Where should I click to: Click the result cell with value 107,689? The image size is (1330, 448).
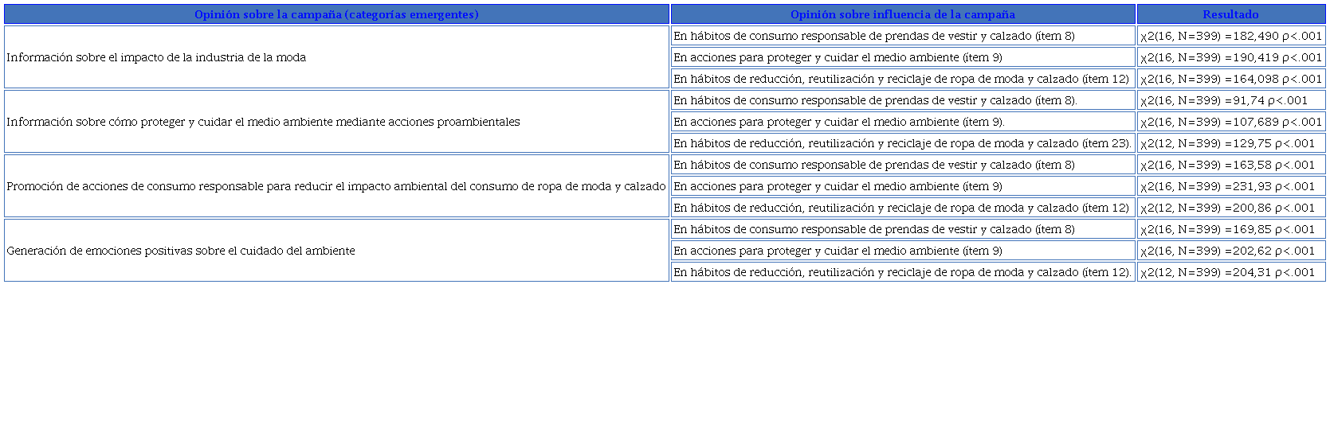(x=1230, y=122)
